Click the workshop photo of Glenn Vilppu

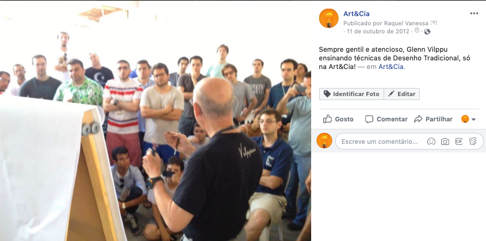[x=156, y=121]
